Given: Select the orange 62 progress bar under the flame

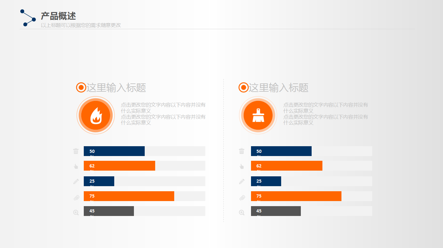Looking at the screenshot, I should coord(119,166).
